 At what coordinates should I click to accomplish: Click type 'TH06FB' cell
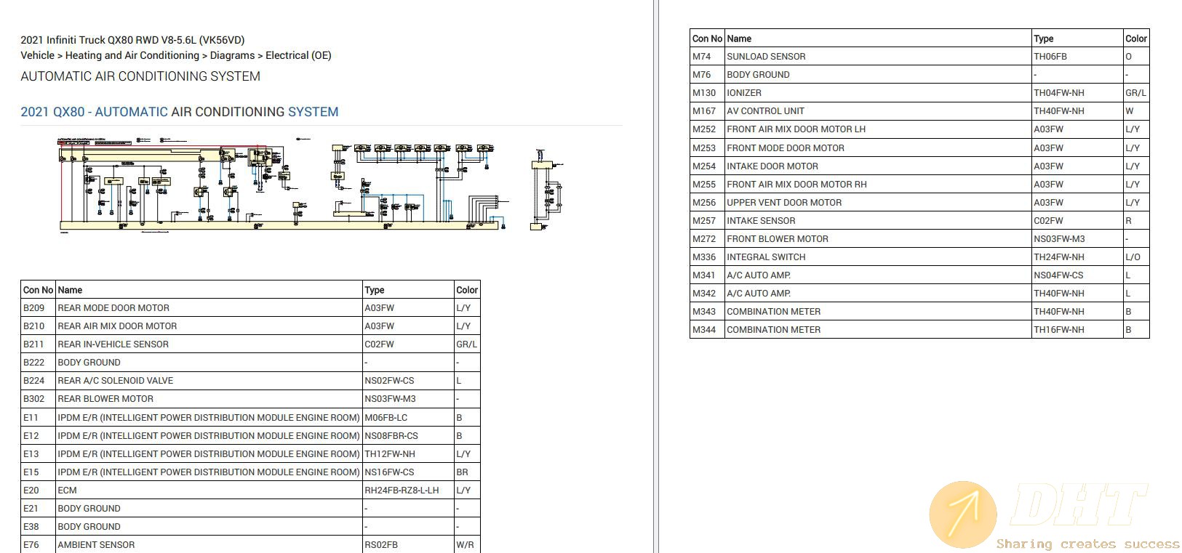pyautogui.click(x=1077, y=56)
